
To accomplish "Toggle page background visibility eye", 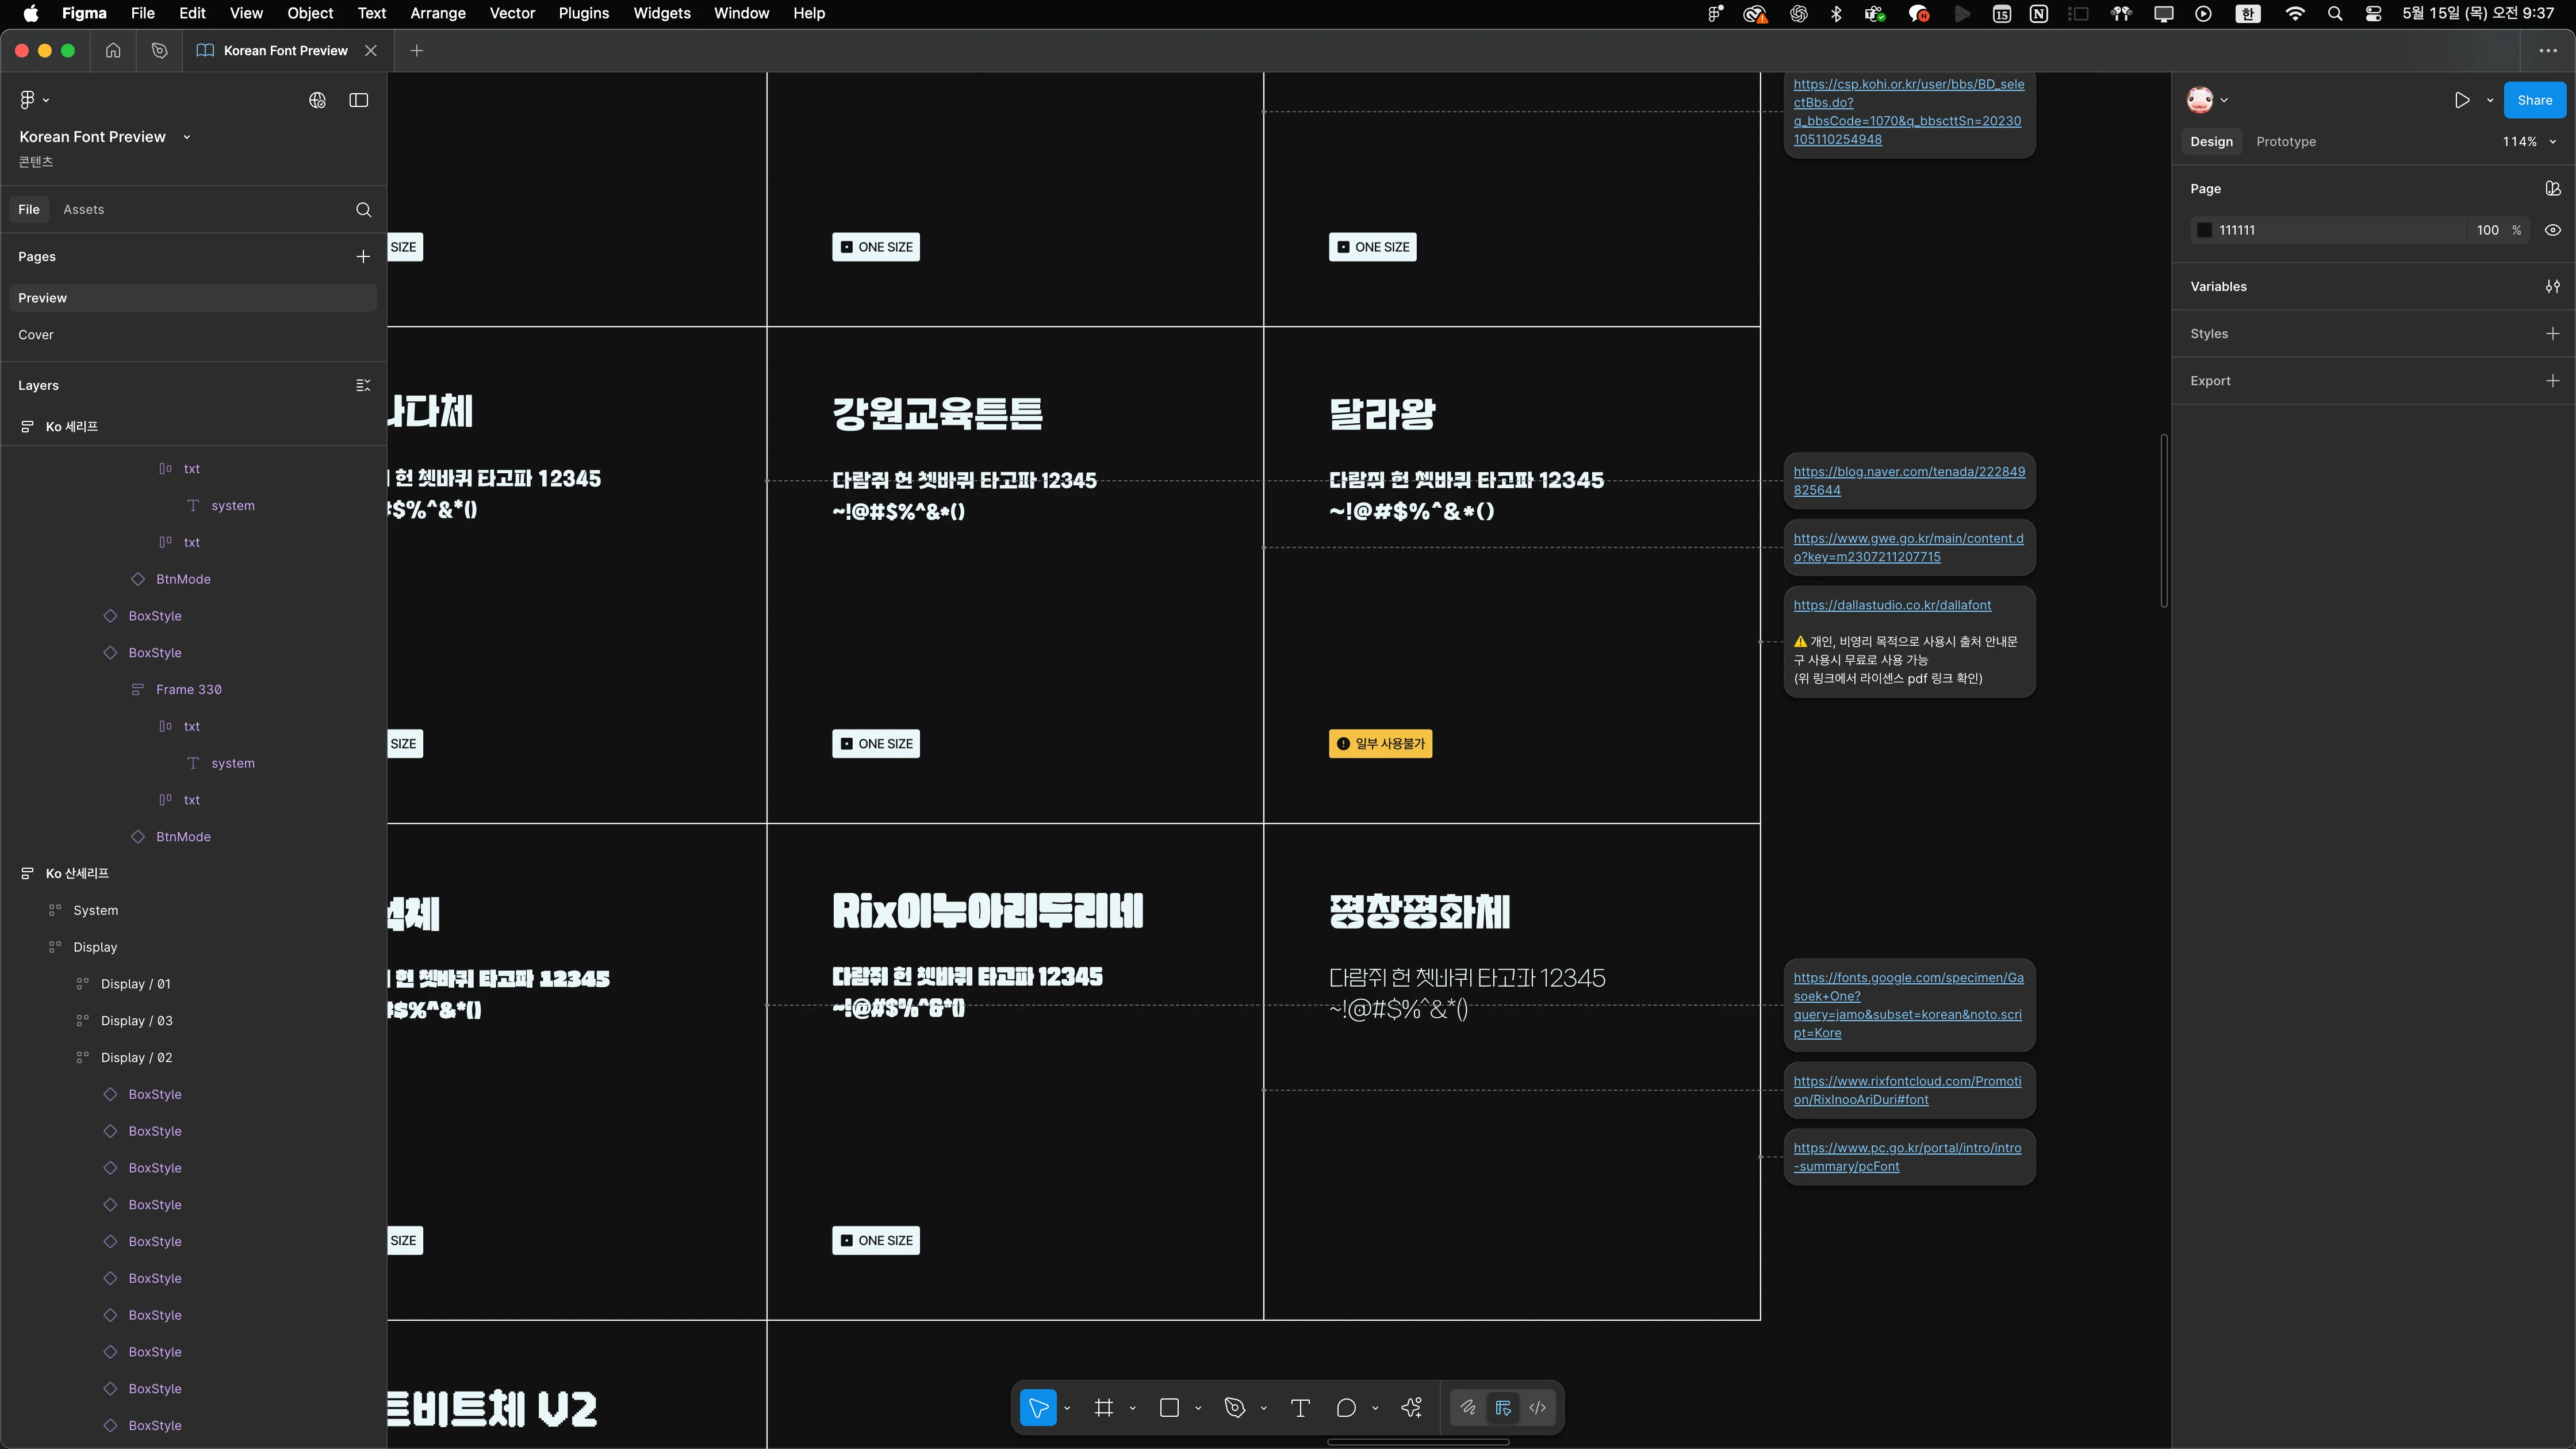I will coord(2553,230).
